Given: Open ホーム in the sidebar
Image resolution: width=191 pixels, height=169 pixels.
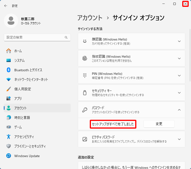Looking at the screenshot, I should click(x=37, y=51).
